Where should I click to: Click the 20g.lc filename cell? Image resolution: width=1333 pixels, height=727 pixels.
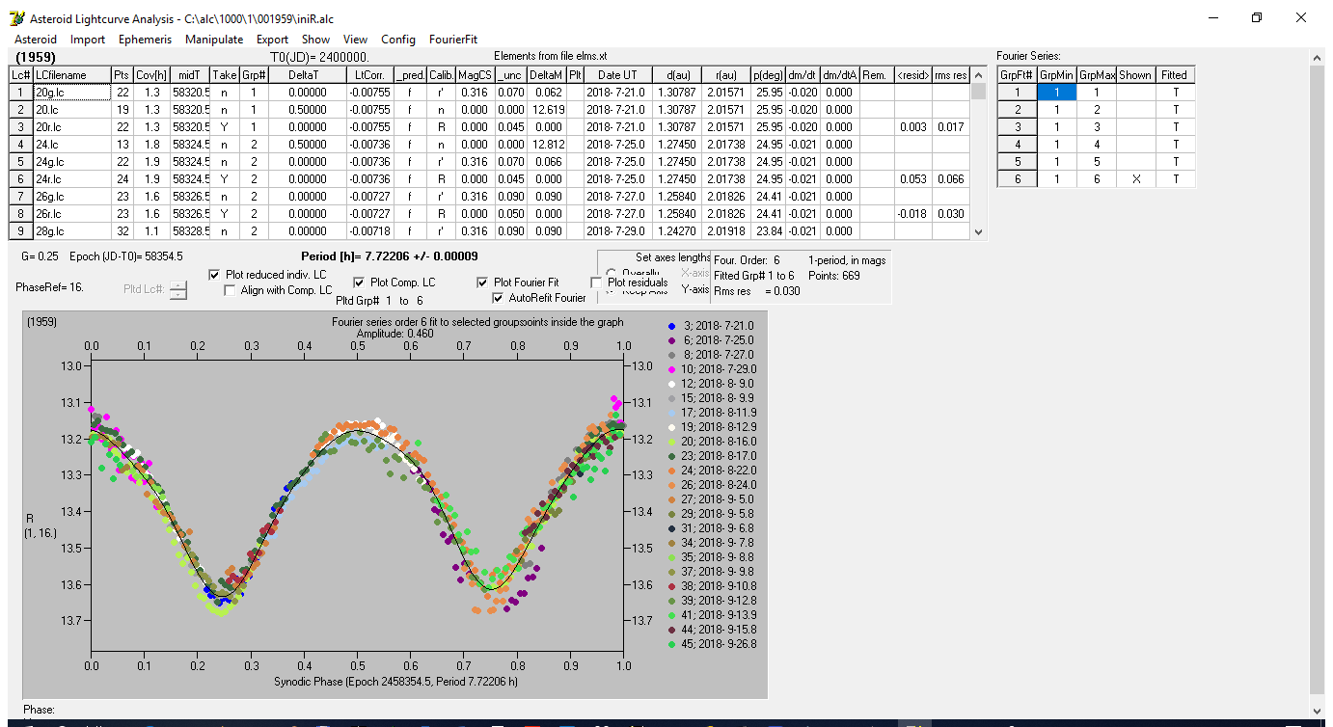[71, 93]
